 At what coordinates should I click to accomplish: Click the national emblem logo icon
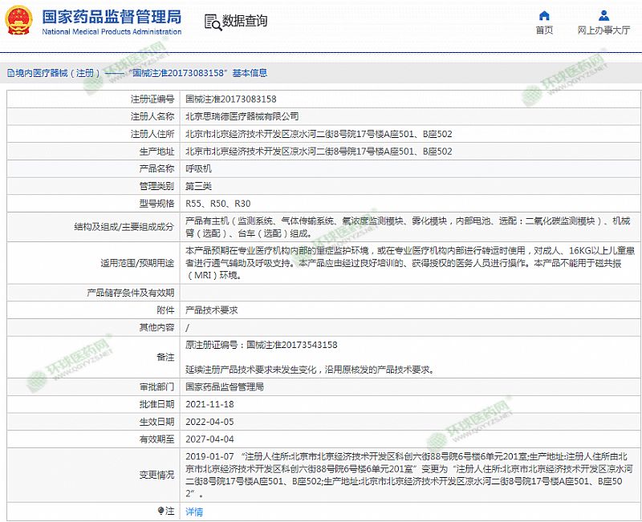pos(20,22)
